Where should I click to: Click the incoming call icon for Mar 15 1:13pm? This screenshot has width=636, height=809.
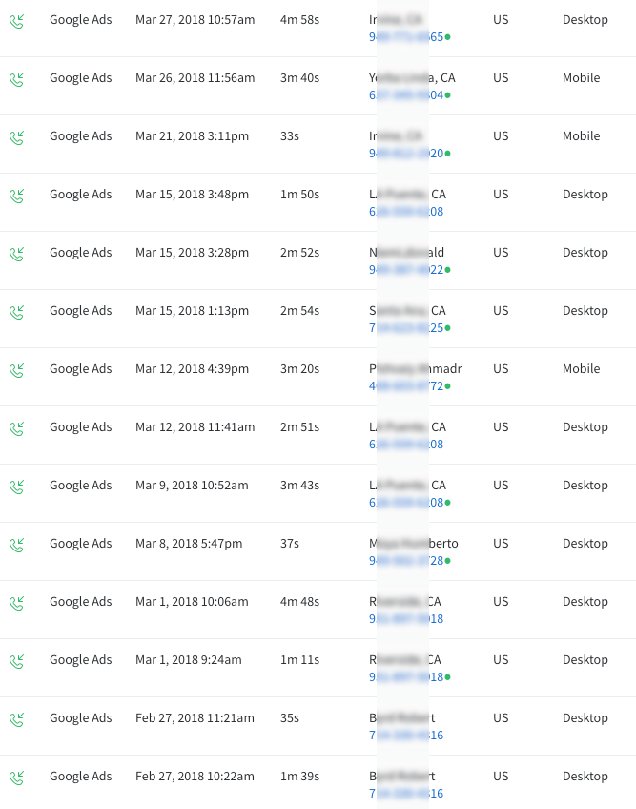coord(16,312)
